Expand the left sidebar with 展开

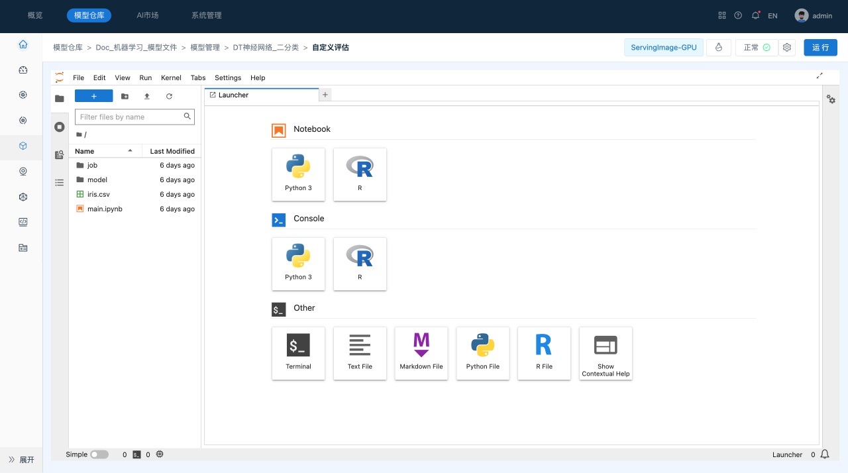[21, 460]
